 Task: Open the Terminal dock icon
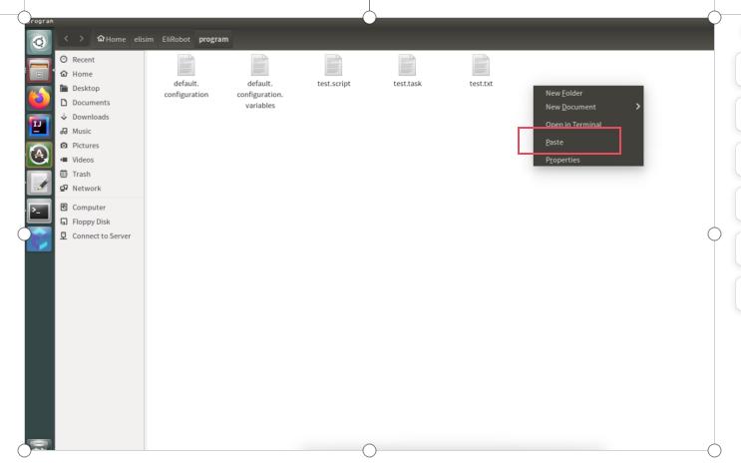(39, 211)
